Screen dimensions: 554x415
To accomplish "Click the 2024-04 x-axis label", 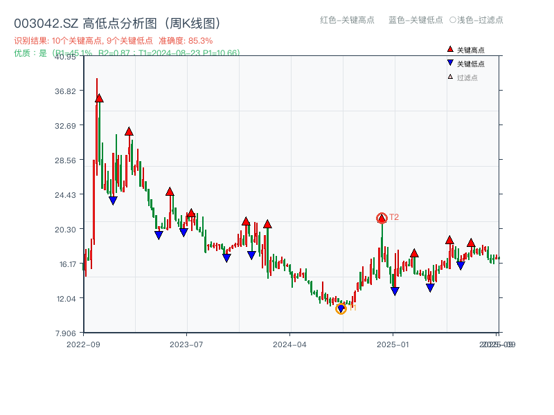I will [287, 342].
